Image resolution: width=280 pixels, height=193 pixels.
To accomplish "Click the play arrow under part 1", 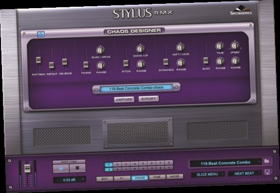I will point(109,169).
